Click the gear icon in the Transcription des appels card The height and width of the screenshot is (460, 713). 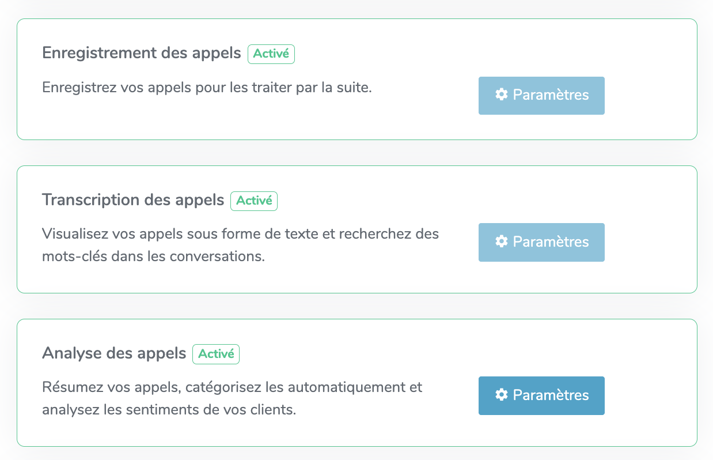click(x=502, y=241)
